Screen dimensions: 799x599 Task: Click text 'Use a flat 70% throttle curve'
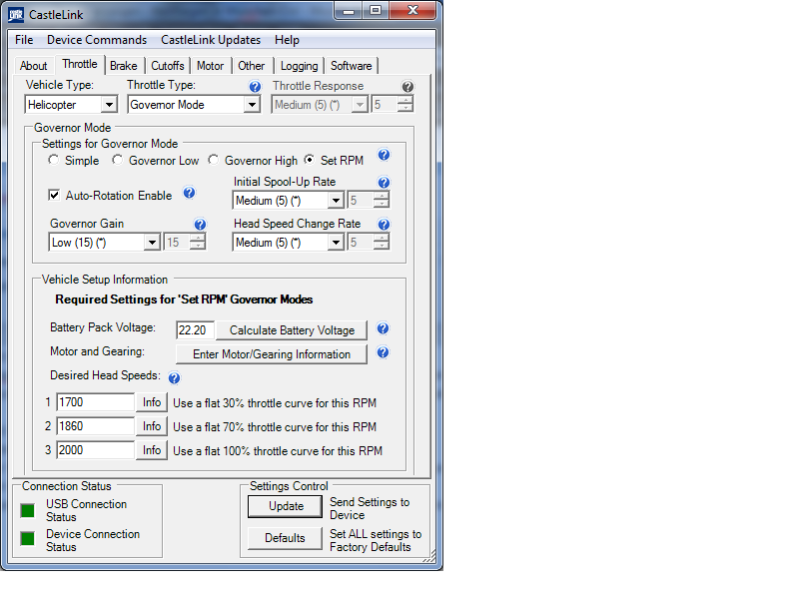[x=275, y=427]
